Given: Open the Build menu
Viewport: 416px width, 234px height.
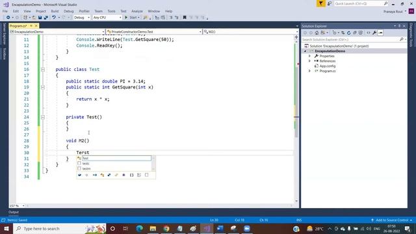Looking at the screenshot, I should (x=55, y=11).
